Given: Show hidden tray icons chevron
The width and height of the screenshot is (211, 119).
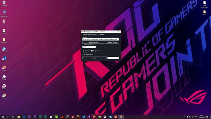Looking at the screenshot, I should pos(185,117).
